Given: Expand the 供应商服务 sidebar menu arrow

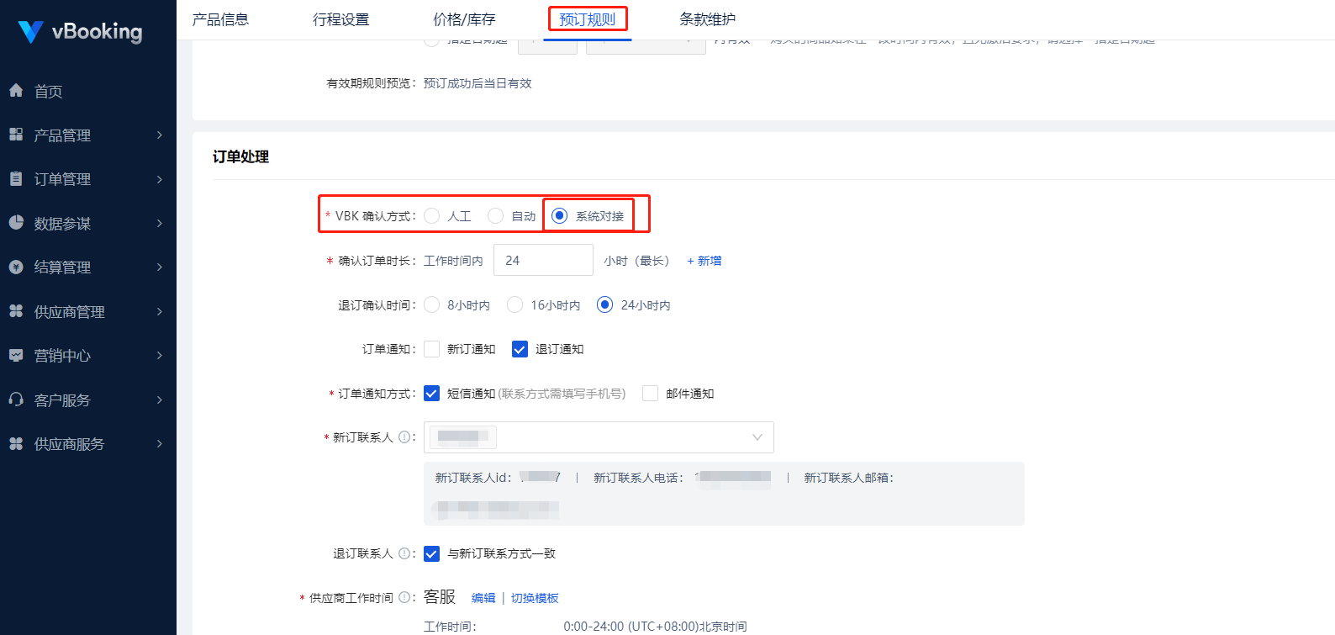Looking at the screenshot, I should click(160, 444).
